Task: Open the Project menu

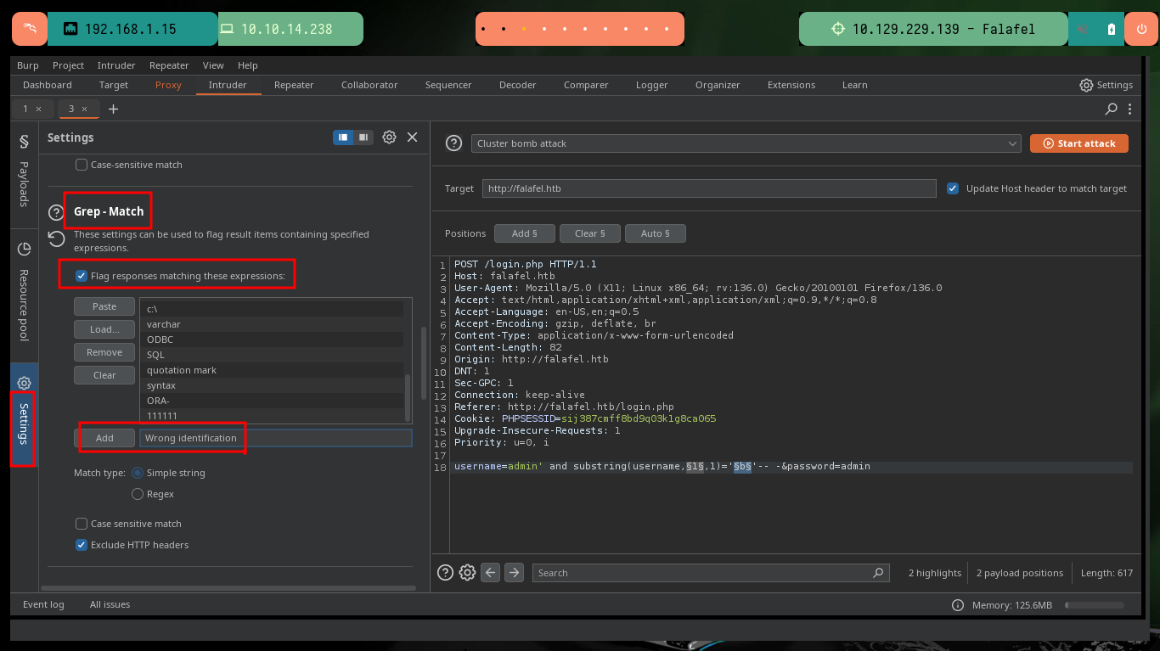Action: click(x=68, y=65)
